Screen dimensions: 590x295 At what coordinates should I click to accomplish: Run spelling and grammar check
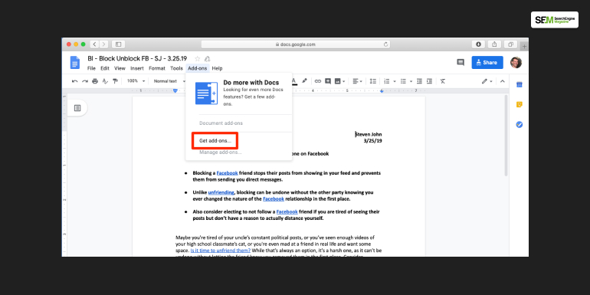(x=105, y=81)
